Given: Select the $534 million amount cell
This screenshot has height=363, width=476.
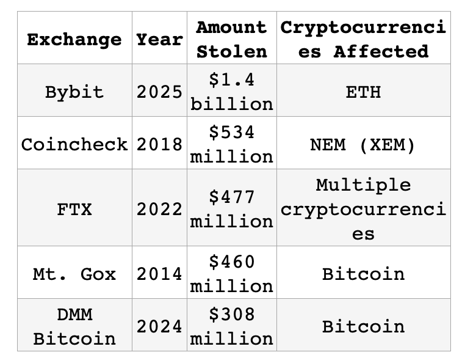Looking at the screenshot, I should tap(231, 144).
